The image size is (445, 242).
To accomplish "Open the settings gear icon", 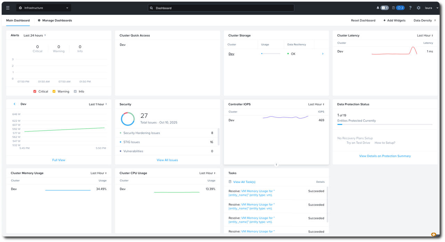I will pos(419,8).
